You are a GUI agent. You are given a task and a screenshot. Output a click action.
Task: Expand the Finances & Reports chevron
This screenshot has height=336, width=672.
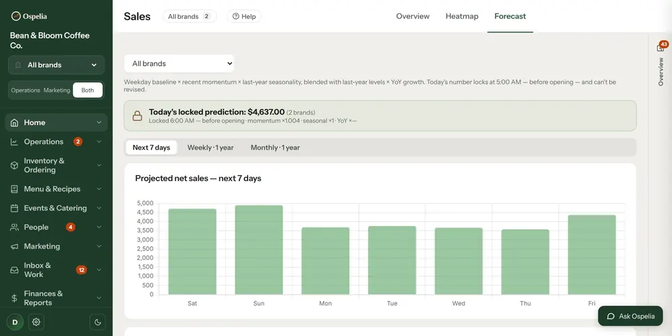(x=99, y=298)
